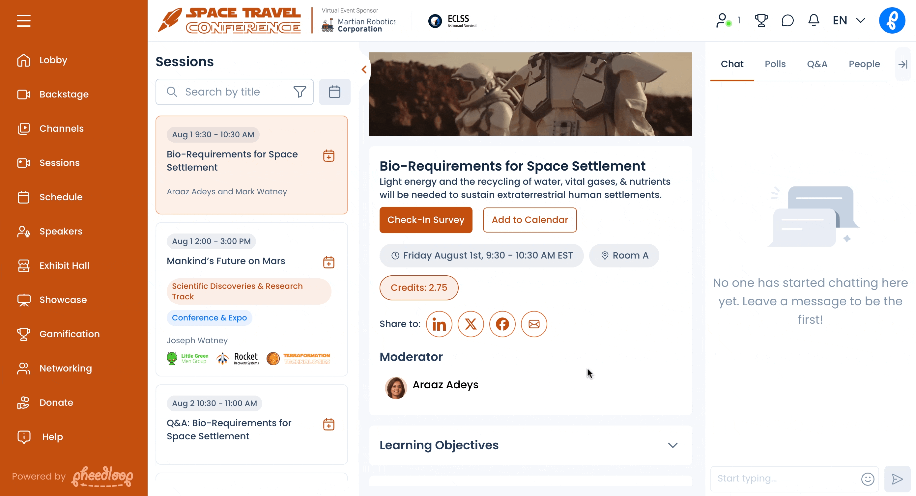Open the messages chat bubble icon

coord(787,20)
